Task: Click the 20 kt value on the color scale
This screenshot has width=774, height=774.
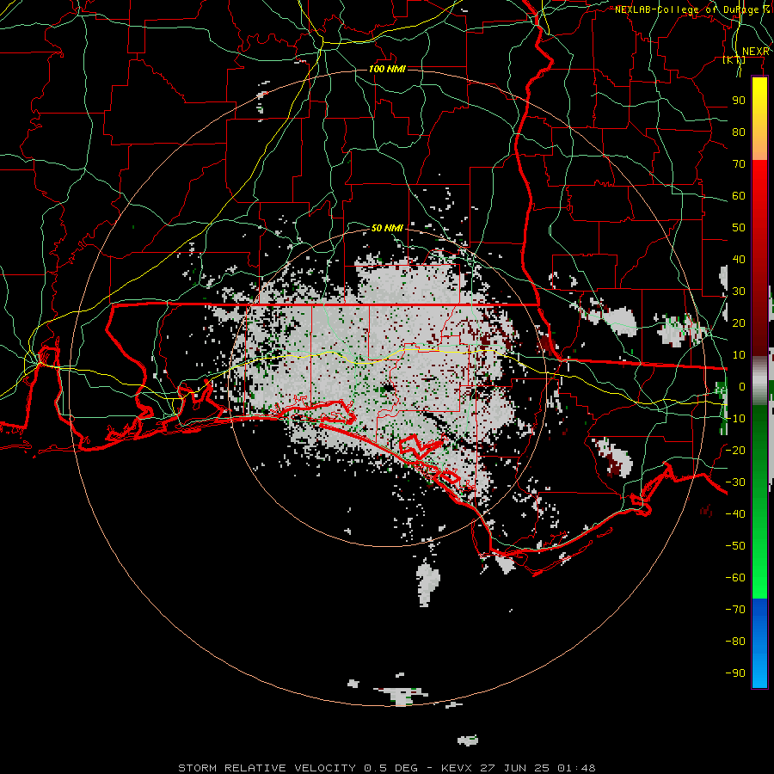Action: coord(739,323)
